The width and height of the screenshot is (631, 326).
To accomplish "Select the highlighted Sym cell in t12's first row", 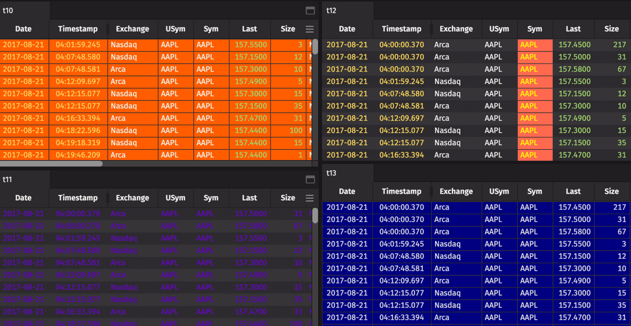I will click(535, 45).
